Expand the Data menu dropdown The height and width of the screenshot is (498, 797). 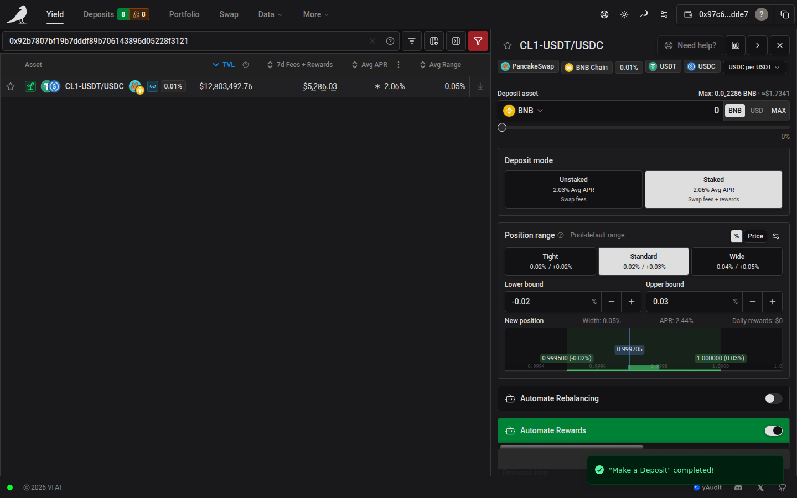coord(270,14)
